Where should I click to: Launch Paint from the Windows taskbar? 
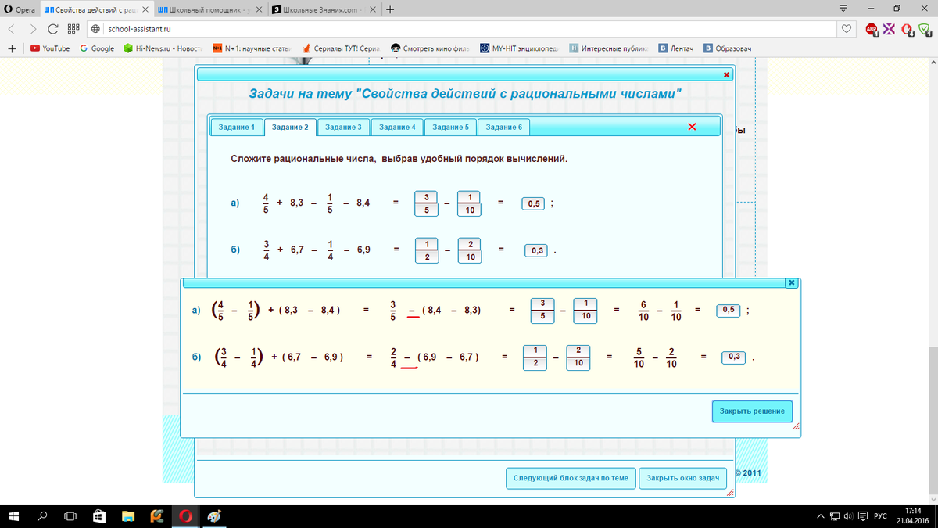(x=213, y=516)
